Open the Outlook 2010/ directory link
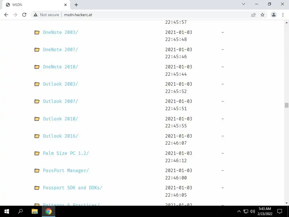The width and height of the screenshot is (289, 217). point(60,119)
